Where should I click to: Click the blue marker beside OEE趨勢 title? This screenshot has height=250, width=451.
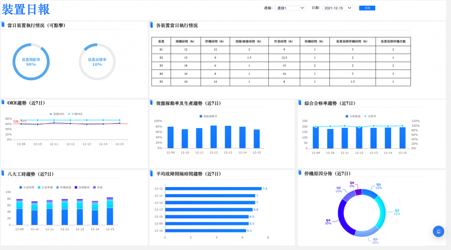[x=3, y=103]
